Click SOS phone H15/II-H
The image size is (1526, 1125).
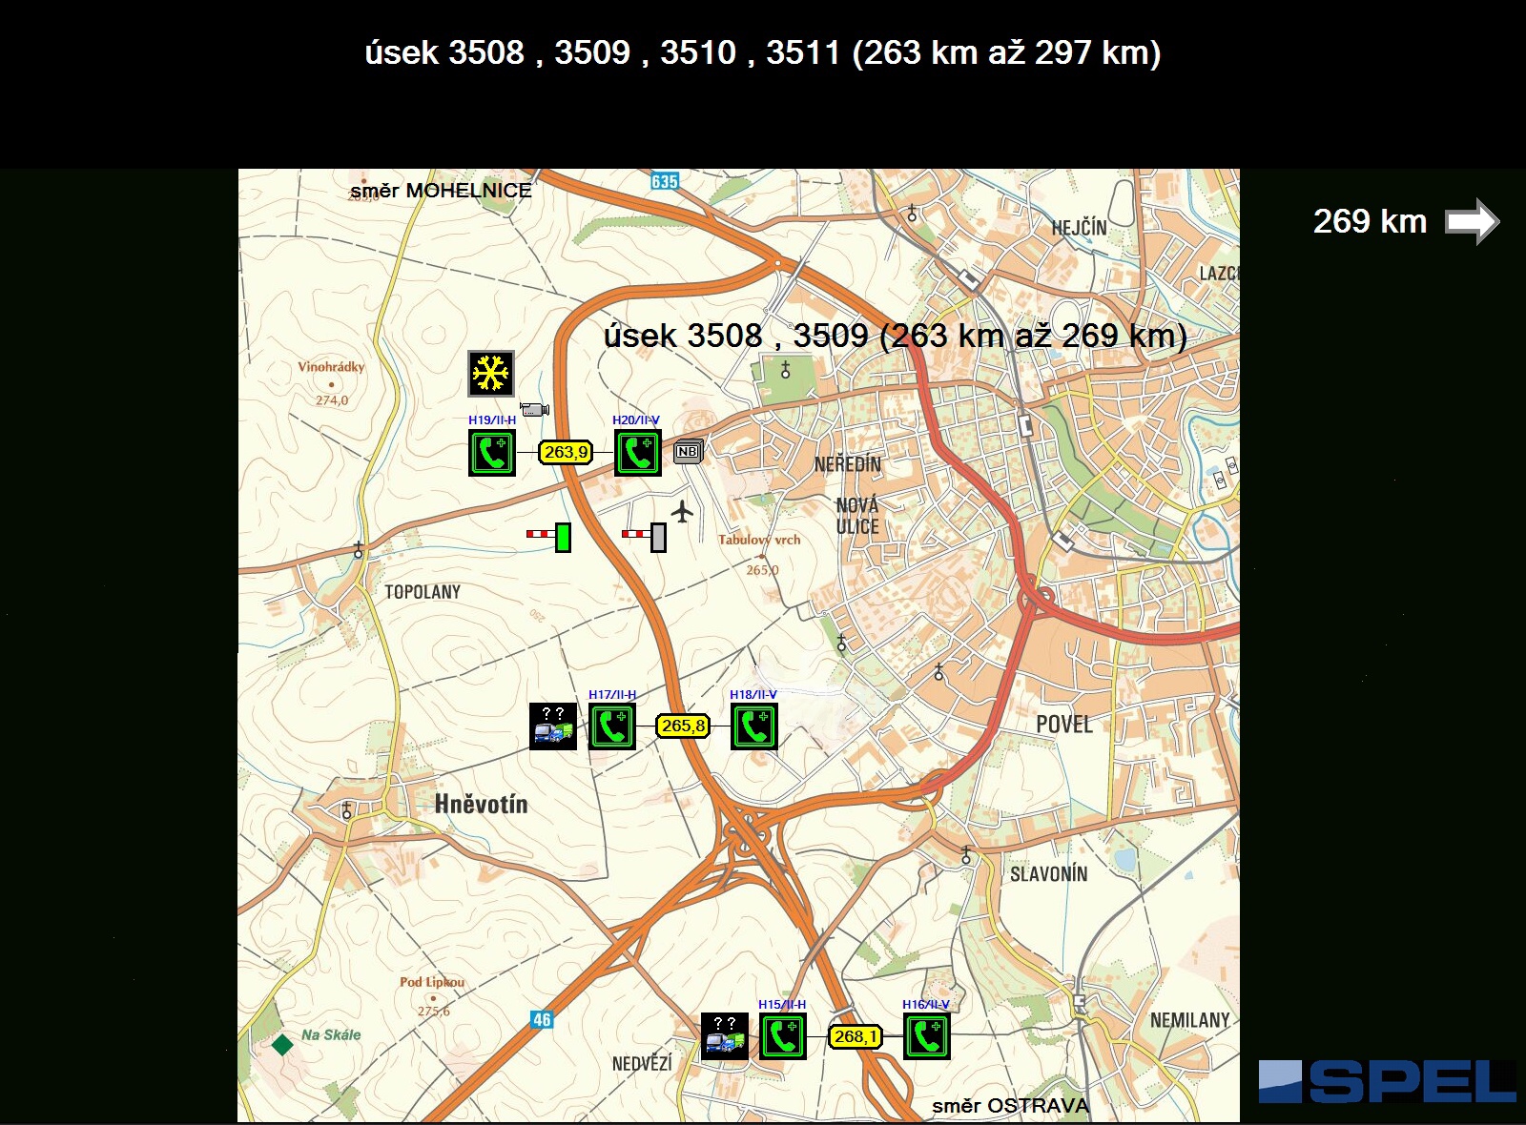point(782,1036)
